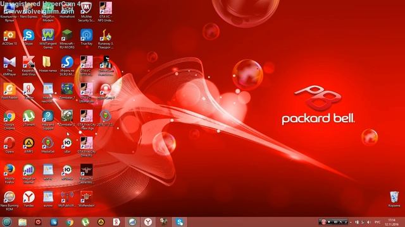Launch Kaspersky Anti-Virus from the desktop
The width and height of the screenshot is (405, 227).
tap(28, 66)
